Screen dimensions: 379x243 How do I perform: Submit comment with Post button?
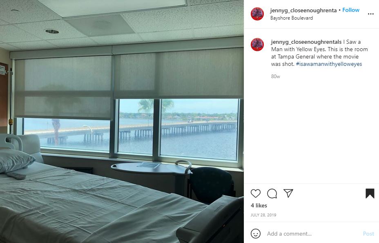click(368, 234)
